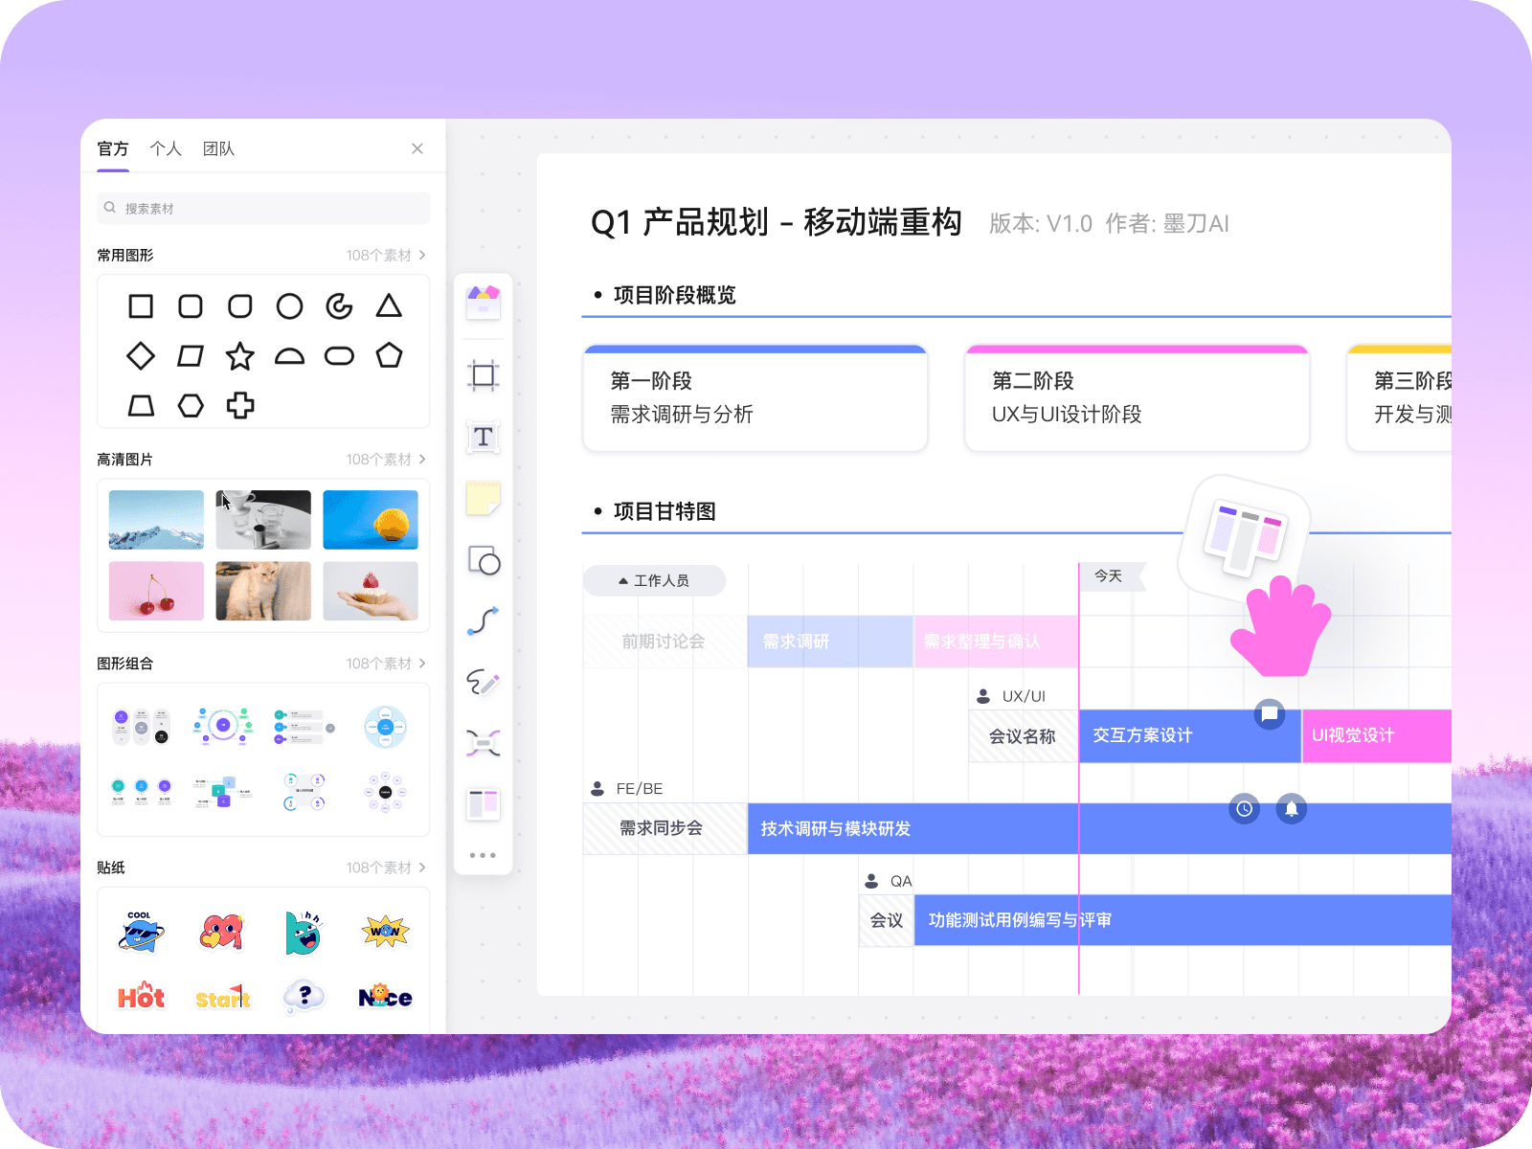Select the connector line tool
Image resolution: width=1532 pixels, height=1149 pixels.
coord(484,621)
